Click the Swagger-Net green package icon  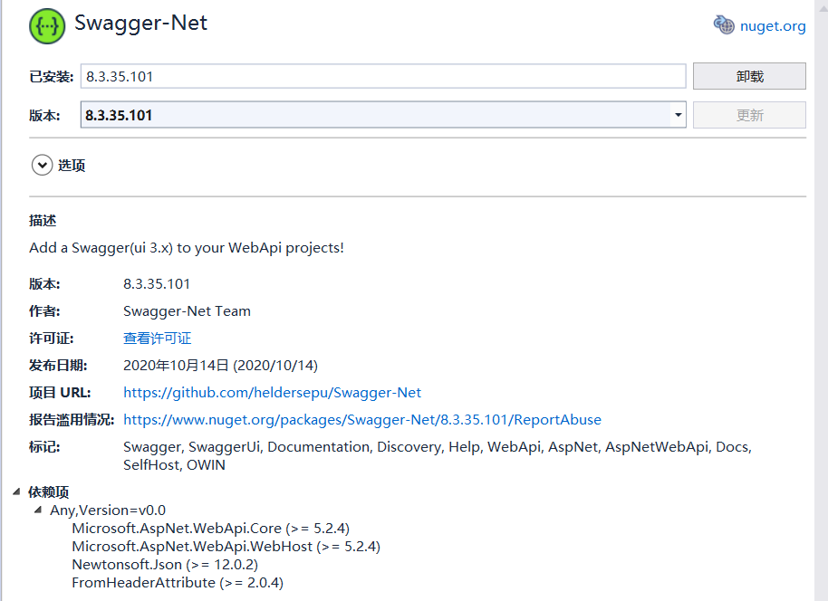click(x=47, y=26)
